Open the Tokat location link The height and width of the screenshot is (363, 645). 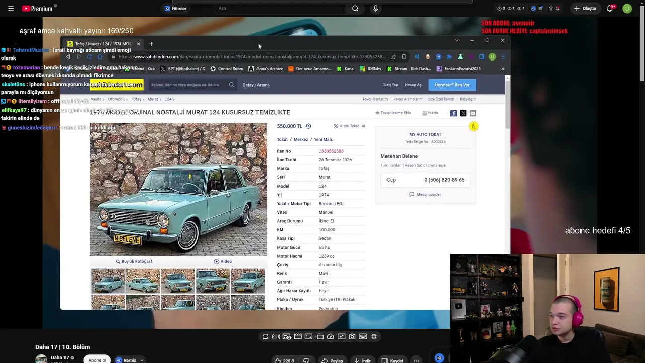[282, 139]
